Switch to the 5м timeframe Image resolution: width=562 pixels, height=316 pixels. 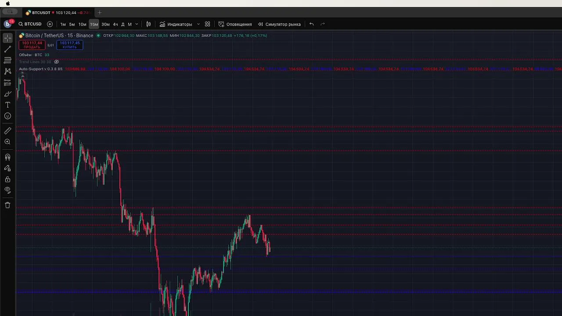72,25
